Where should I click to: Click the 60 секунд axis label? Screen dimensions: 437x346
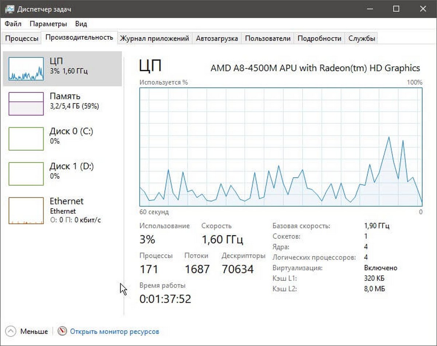tap(154, 212)
